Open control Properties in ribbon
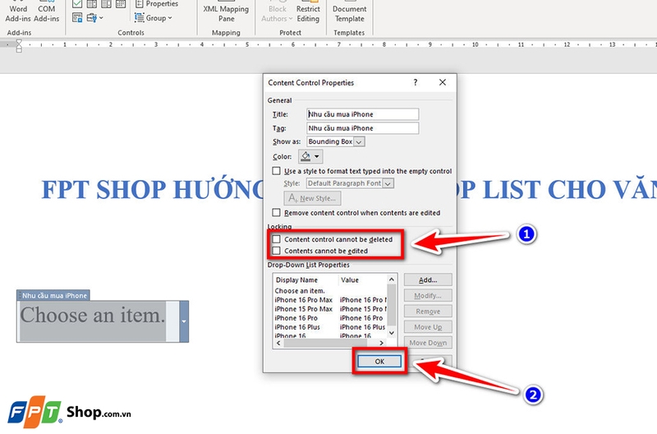The width and height of the screenshot is (657, 434). (x=157, y=4)
